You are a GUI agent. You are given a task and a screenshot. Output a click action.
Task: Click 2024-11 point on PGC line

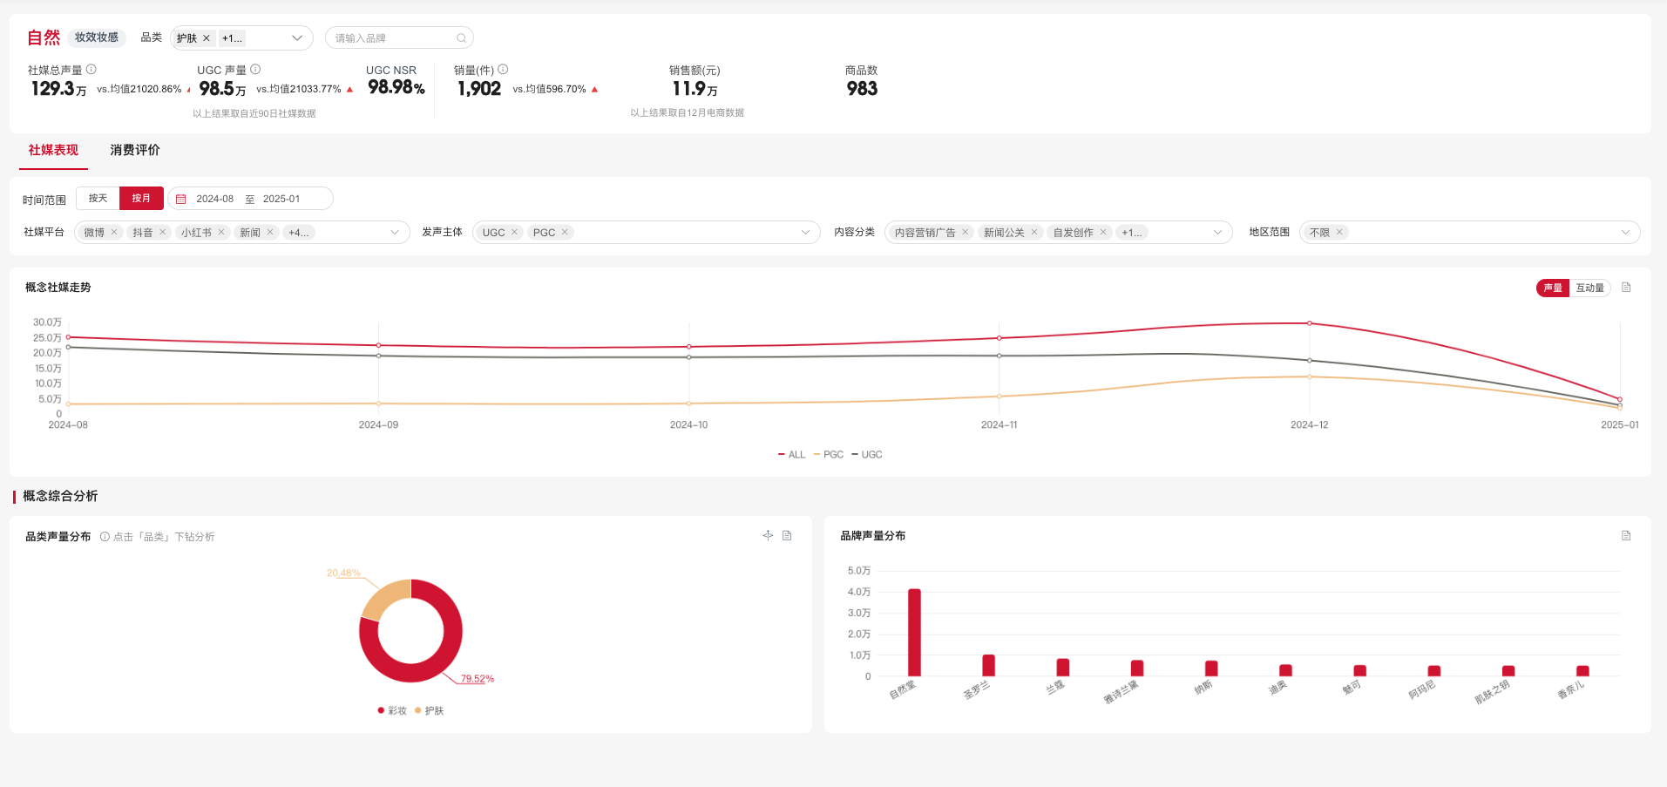(1000, 397)
